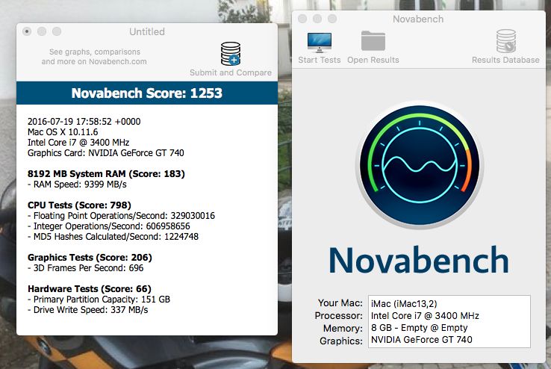Click the Untitled window title
Screen dimensions: 551x369
pyautogui.click(x=147, y=31)
